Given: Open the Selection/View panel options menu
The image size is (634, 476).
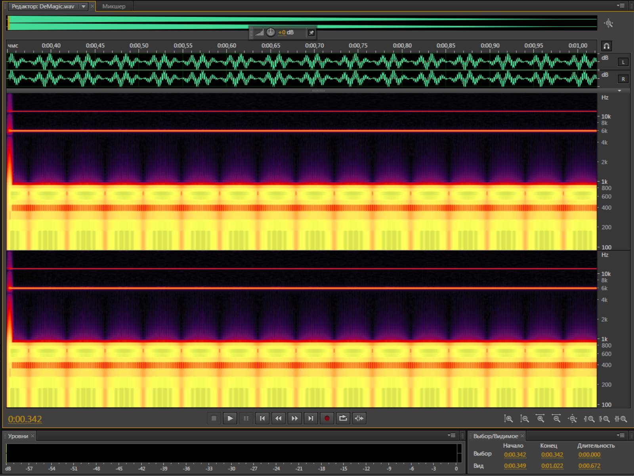Looking at the screenshot, I should pyautogui.click(x=621, y=435).
